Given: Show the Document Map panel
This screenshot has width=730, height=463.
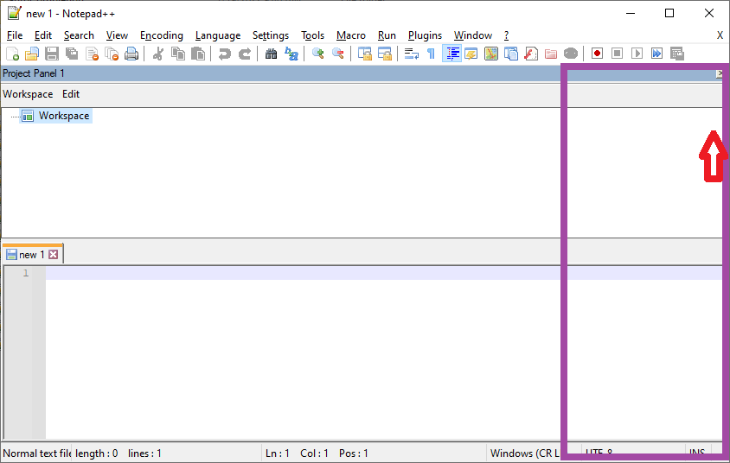Looking at the screenshot, I should (x=491, y=54).
